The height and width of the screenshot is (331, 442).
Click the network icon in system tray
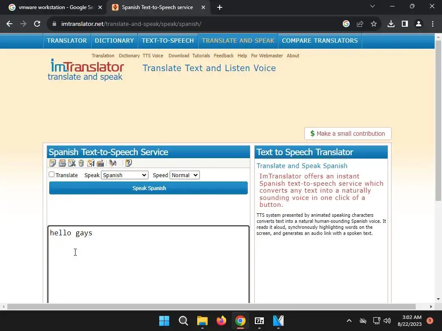coord(376,321)
